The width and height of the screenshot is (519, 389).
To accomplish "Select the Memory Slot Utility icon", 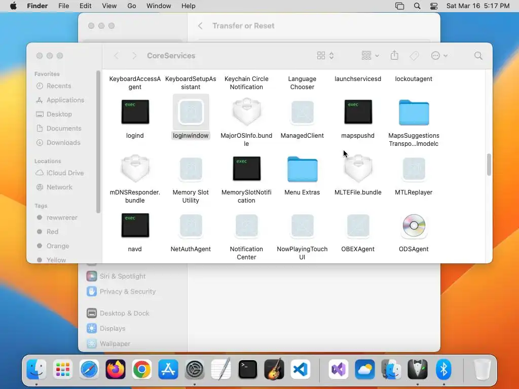I will 191,169.
